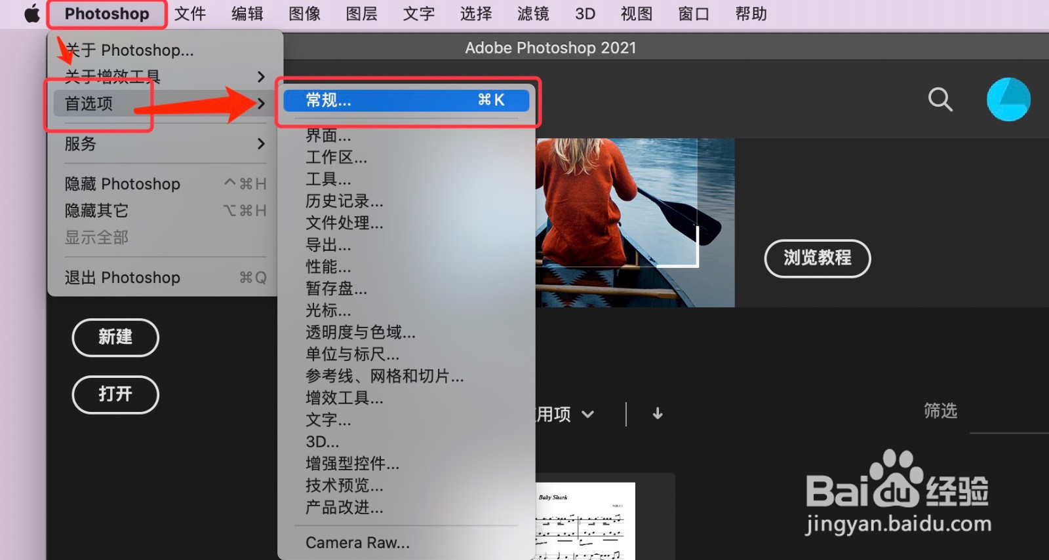Click the kayak tutorial banner image
The image size is (1049, 560).
[635, 223]
